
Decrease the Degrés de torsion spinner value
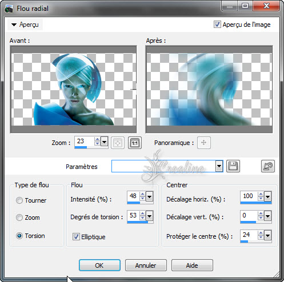pos(142,218)
